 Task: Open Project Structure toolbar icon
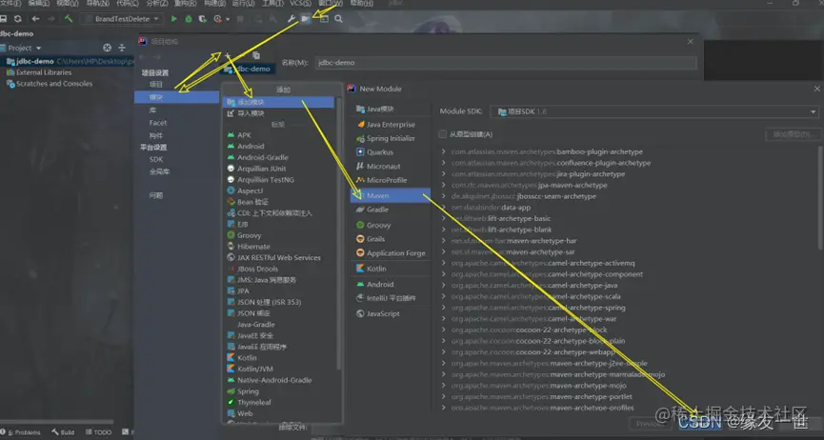[306, 19]
